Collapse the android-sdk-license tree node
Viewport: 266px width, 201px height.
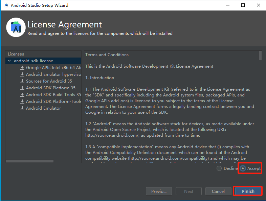click(9, 61)
